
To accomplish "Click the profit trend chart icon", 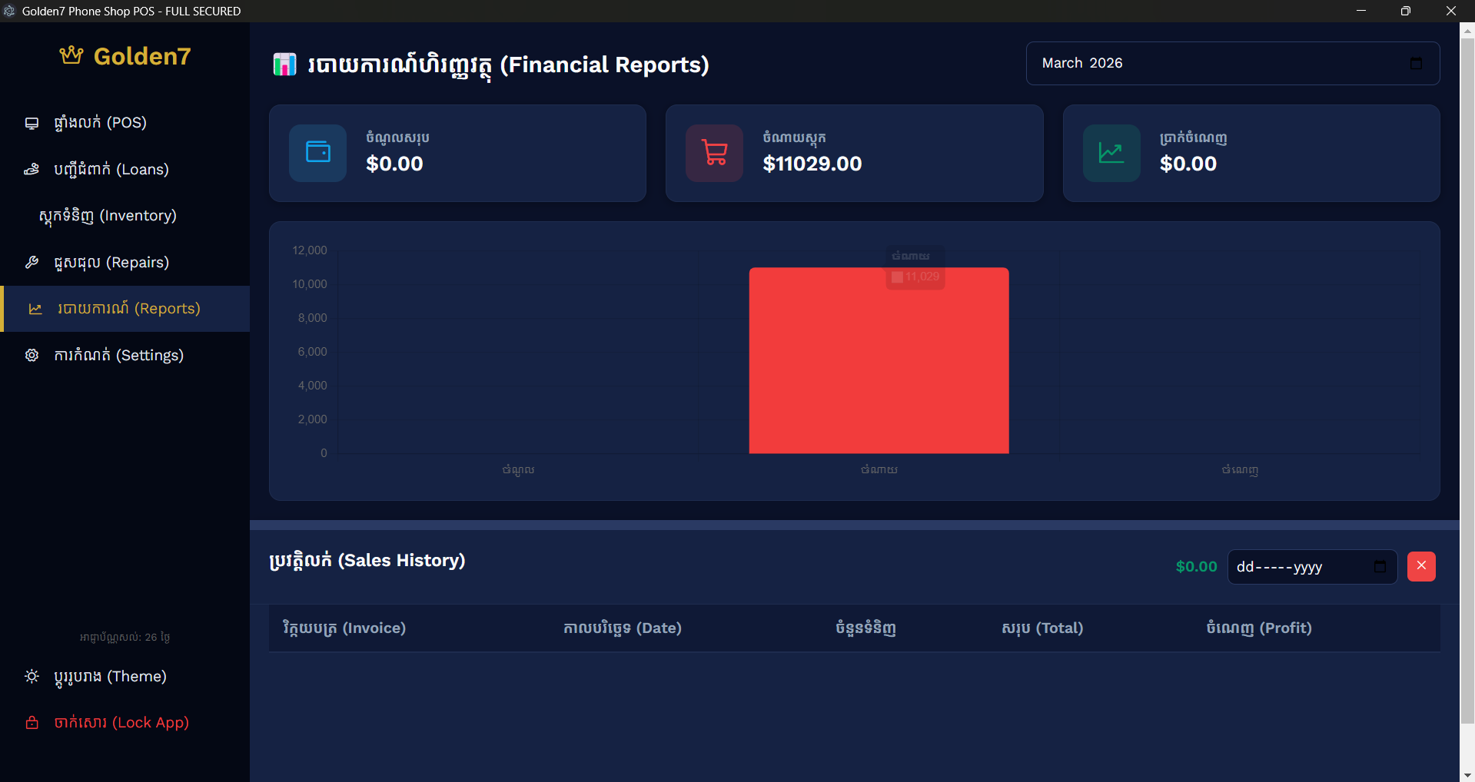I will tap(1111, 153).
